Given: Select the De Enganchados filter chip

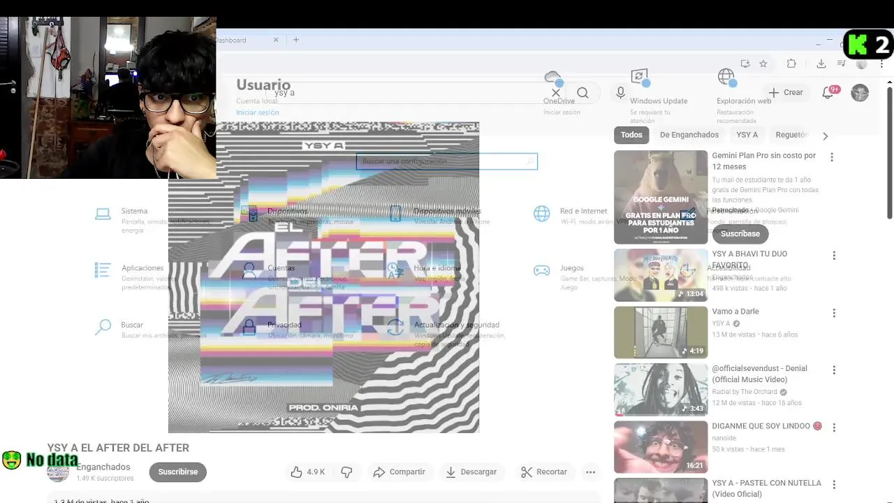Looking at the screenshot, I should pyautogui.click(x=689, y=135).
